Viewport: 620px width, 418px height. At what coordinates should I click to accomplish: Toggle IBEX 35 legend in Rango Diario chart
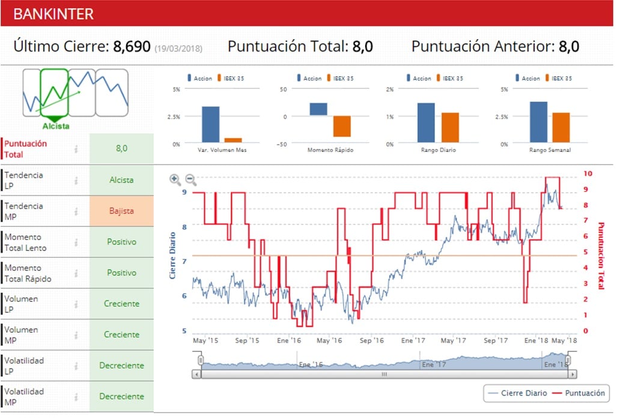click(x=450, y=78)
